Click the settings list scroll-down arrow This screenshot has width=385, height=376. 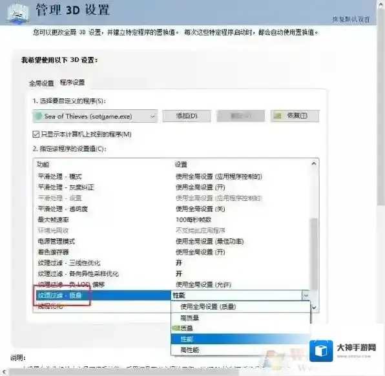pyautogui.click(x=314, y=308)
